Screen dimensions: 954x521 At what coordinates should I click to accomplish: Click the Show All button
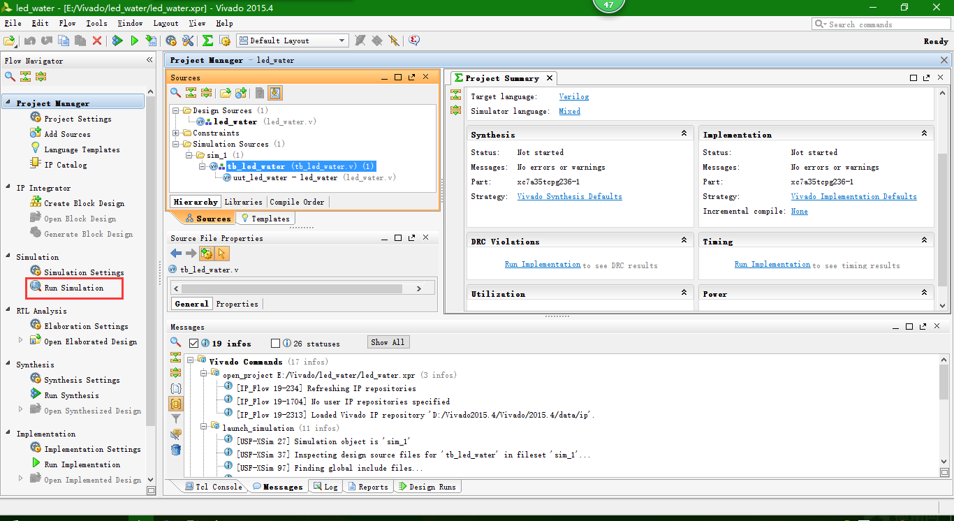coord(388,342)
